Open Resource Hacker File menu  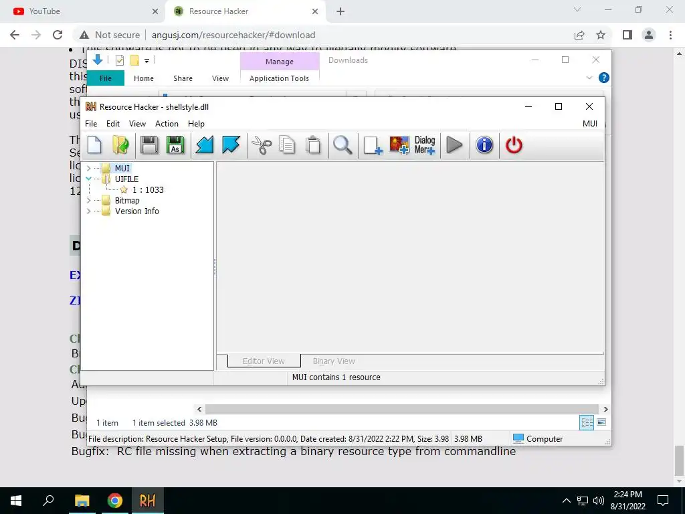(91, 124)
